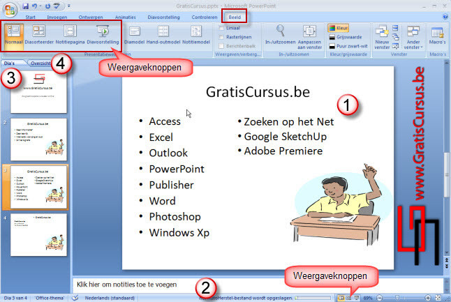Click the status bar Normal view button
Viewport: 451px width, 302px height.
click(x=341, y=298)
